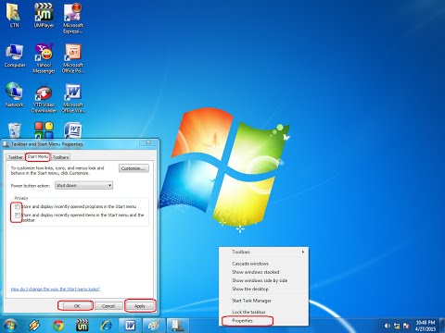The image size is (445, 333).
Task: Open 'How do I change the Start menu' link
Action: (x=56, y=290)
